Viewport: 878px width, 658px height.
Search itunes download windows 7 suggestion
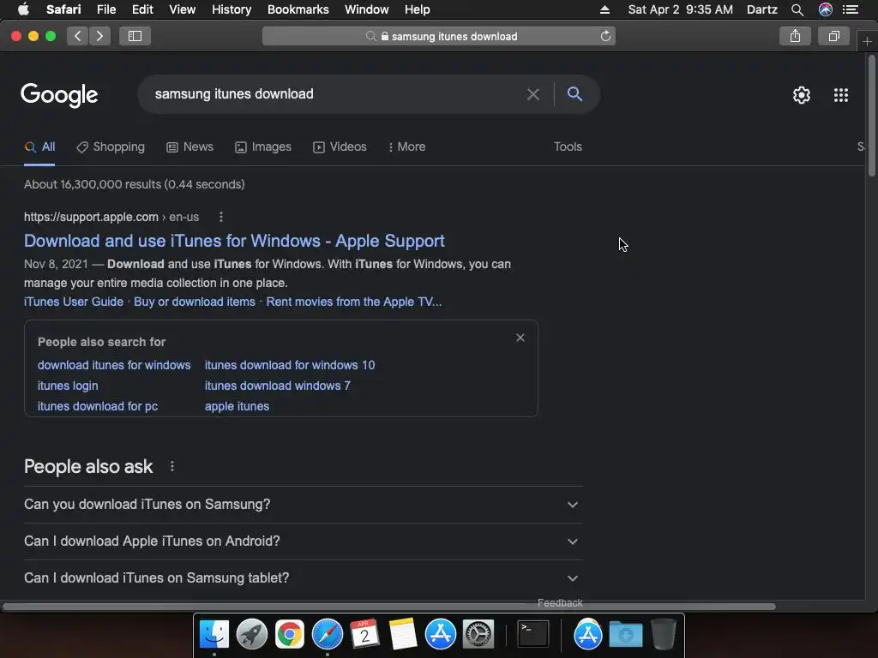(278, 386)
